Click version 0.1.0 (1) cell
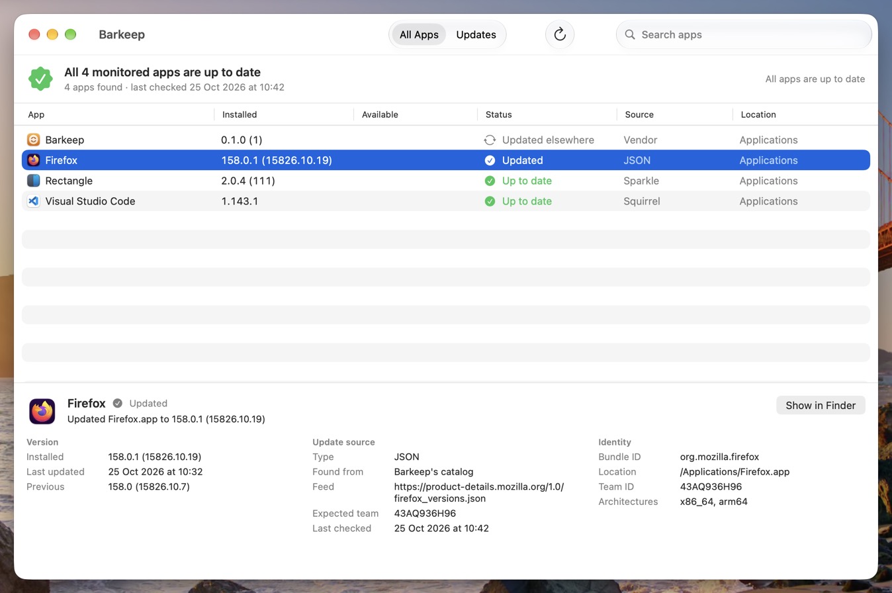The height and width of the screenshot is (593, 892). coord(242,140)
